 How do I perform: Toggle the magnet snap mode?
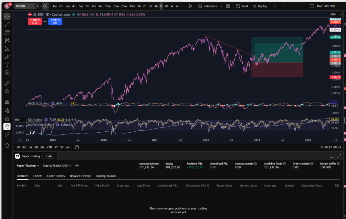coord(7,102)
